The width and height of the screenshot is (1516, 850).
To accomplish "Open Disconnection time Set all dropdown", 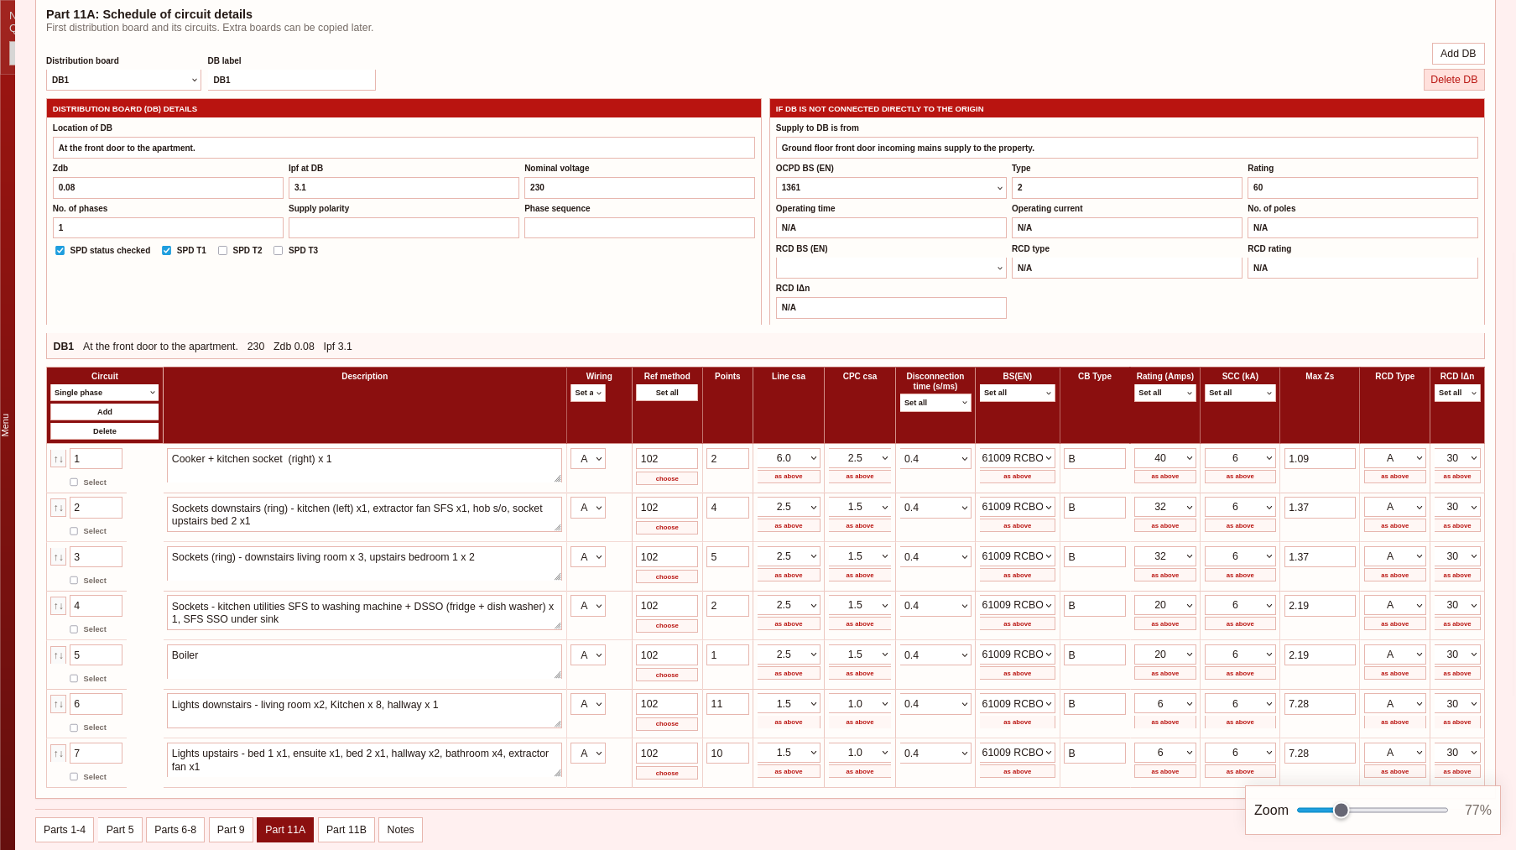I will pos(935,403).
